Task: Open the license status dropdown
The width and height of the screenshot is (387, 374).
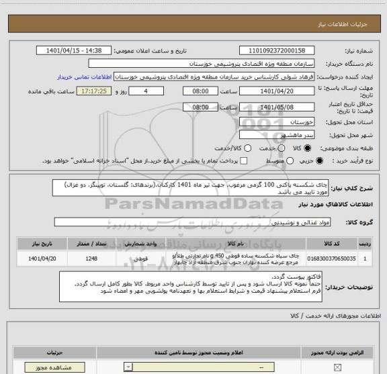Action: 199,367
